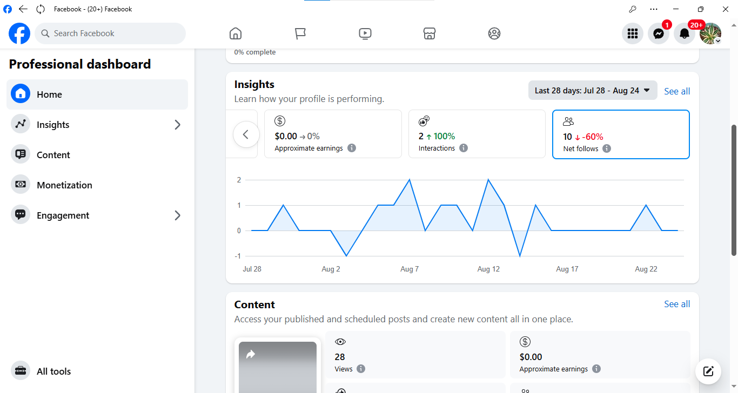This screenshot has width=738, height=393.
Task: Open the Last 28 days date range dropdown
Action: [593, 91]
